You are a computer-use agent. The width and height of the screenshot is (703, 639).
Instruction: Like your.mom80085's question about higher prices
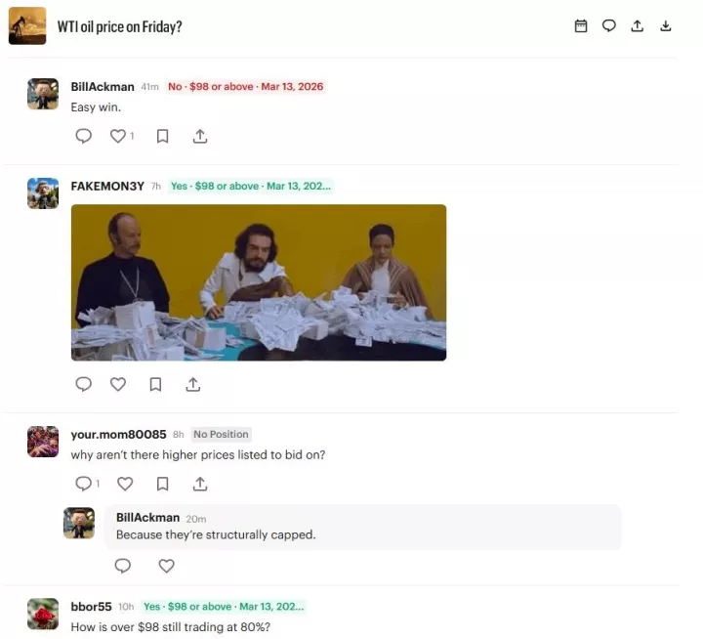tap(125, 484)
